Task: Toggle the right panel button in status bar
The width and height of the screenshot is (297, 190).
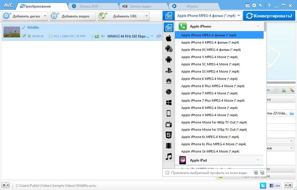Action: click(289, 185)
